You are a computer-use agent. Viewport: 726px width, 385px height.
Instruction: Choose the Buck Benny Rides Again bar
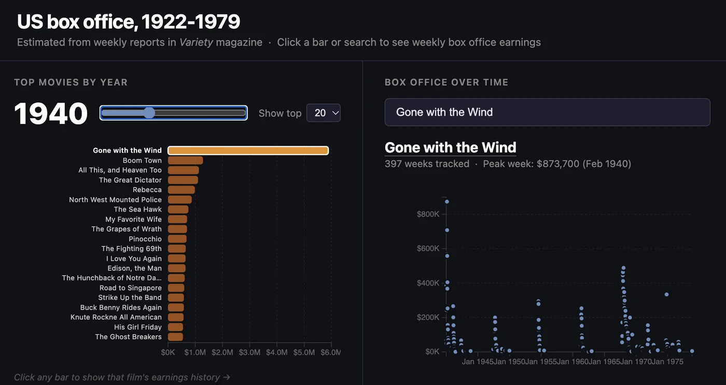176,307
